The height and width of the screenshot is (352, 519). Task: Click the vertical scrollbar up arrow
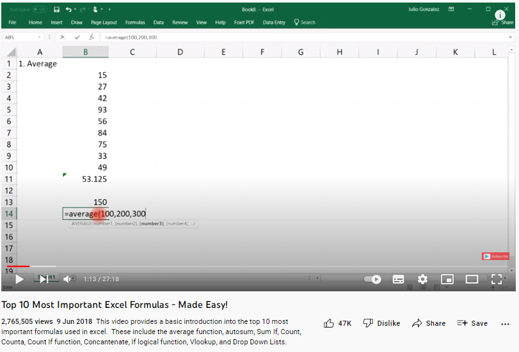point(512,50)
